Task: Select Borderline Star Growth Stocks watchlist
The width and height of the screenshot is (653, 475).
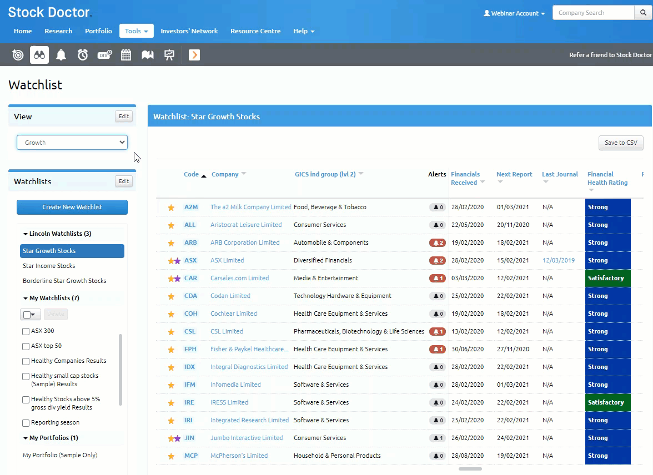Action: [64, 281]
